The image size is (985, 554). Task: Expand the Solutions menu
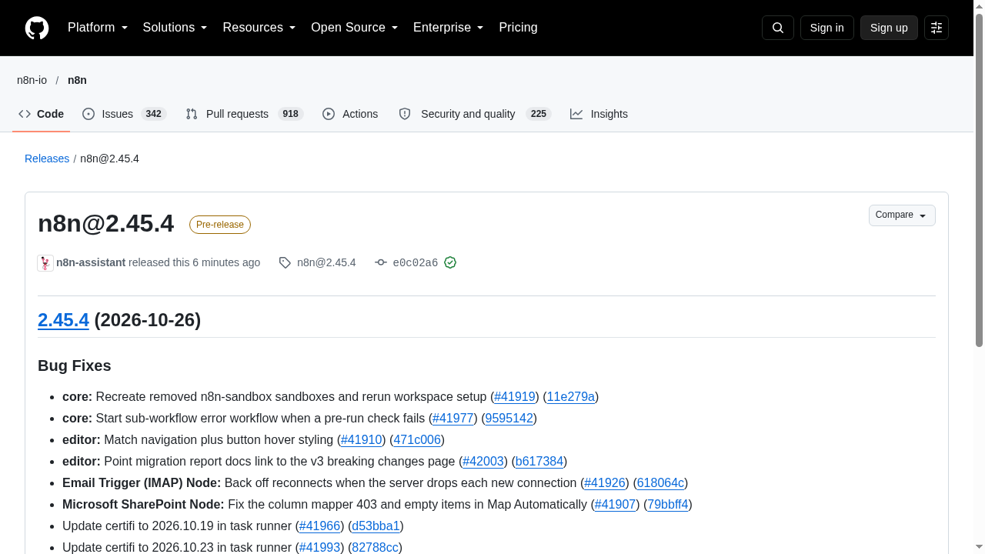[175, 28]
